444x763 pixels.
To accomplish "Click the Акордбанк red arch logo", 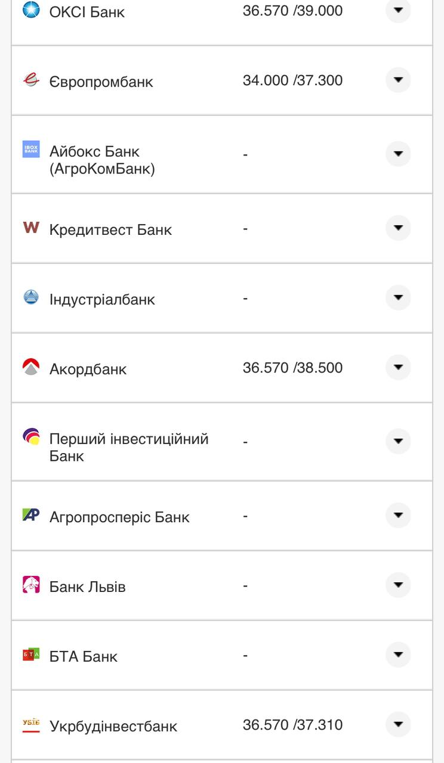I will coord(30,367).
